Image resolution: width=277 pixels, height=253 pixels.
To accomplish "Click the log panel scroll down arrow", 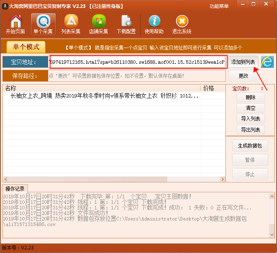I will pyautogui.click(x=272, y=235).
